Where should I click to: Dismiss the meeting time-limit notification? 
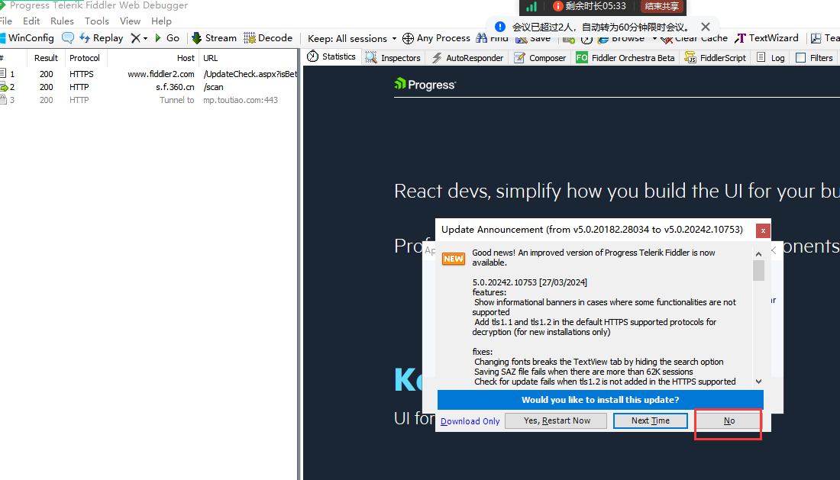[x=706, y=27]
